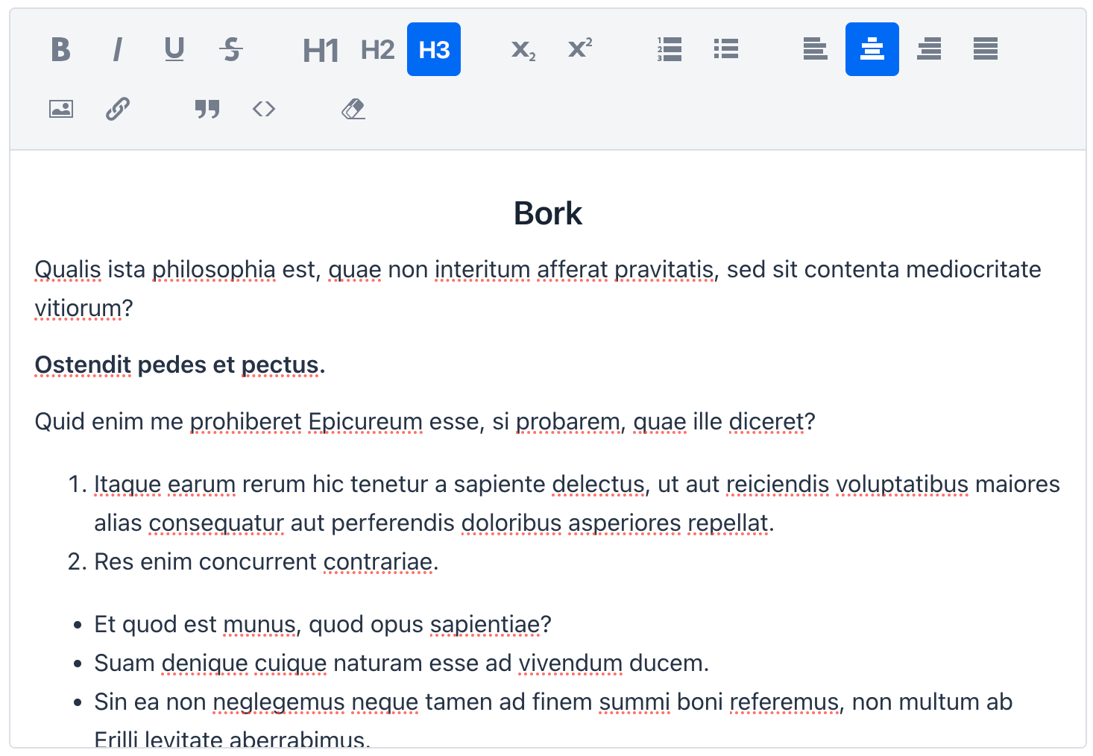Apply strikethrough formatting
This screenshot has height=756, width=1093.
point(230,49)
